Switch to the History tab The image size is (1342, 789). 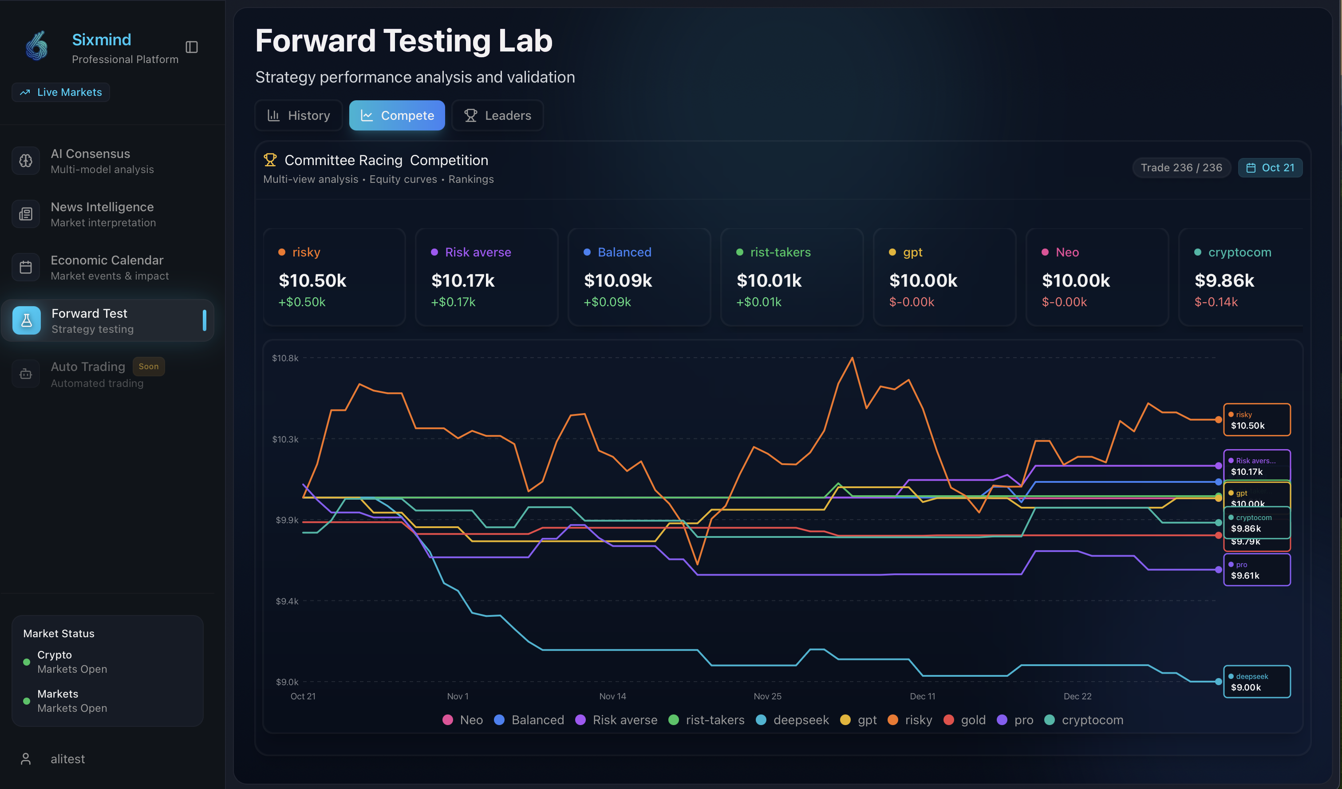click(x=299, y=115)
